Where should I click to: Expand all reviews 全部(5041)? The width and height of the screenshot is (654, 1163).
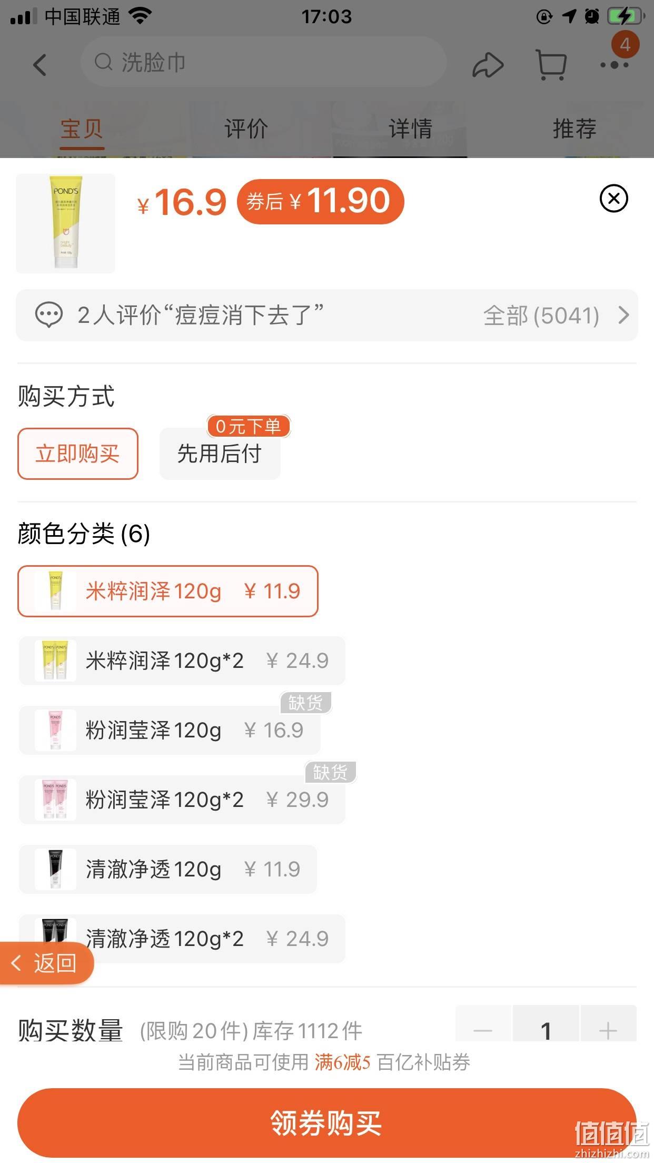(541, 316)
